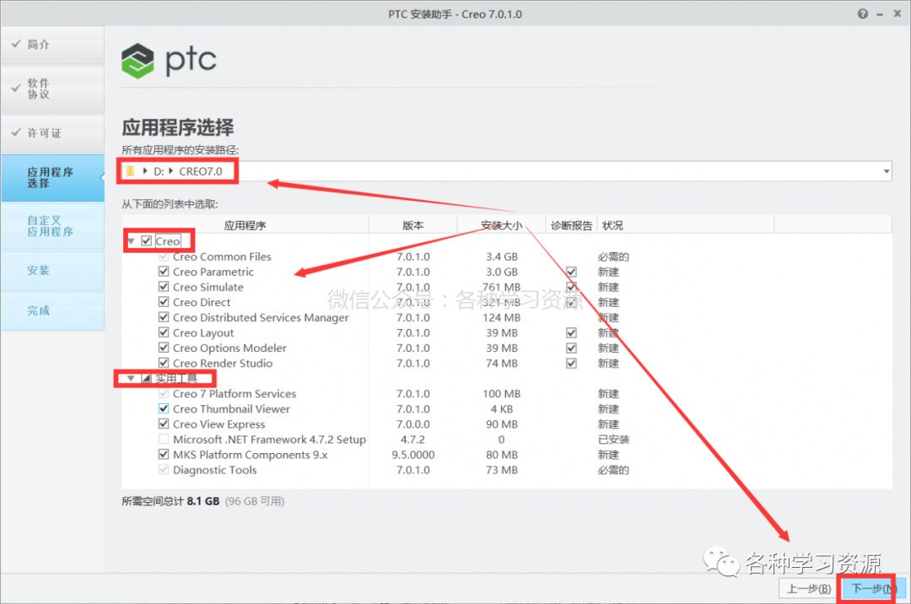Toggle the Creo group checkbox
This screenshot has height=604, width=911.
pyautogui.click(x=147, y=241)
